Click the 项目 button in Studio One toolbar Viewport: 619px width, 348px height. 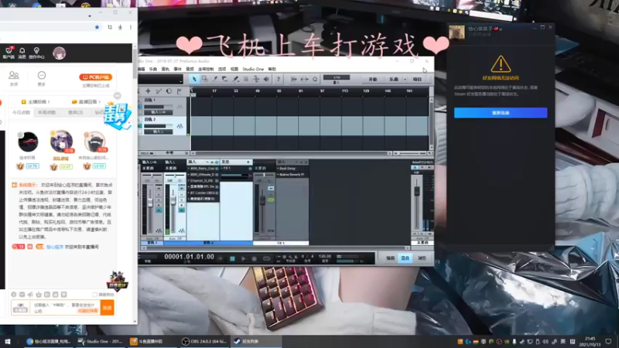(417, 80)
